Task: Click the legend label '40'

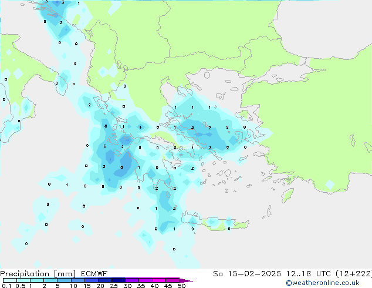Action: tap(154, 286)
